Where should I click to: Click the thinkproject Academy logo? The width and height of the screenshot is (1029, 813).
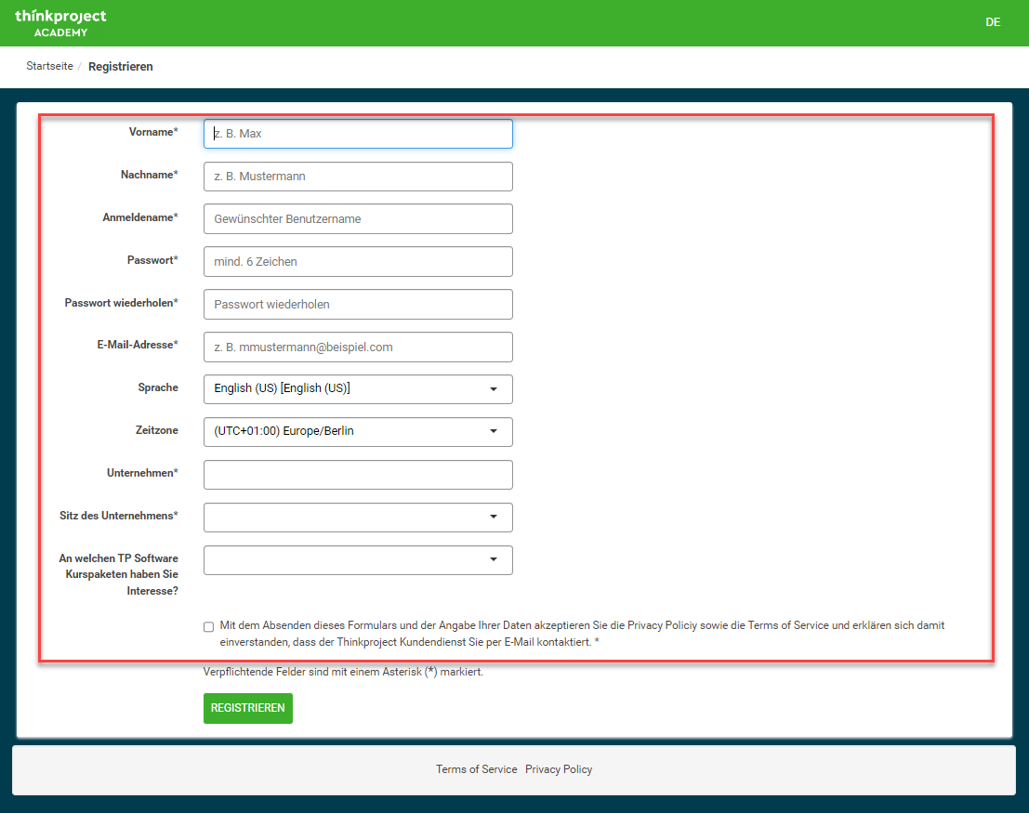60,23
